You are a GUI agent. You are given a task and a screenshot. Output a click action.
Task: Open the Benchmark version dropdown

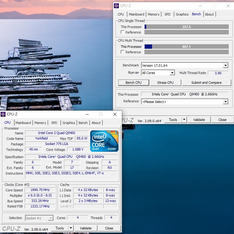point(225,66)
